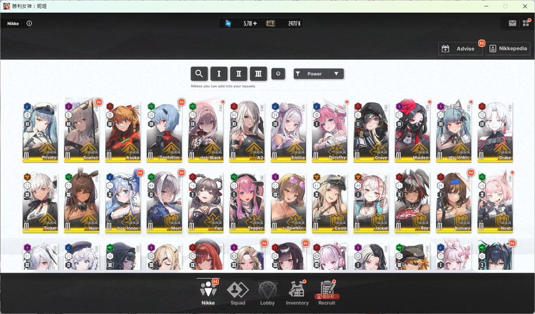Open the Maiden character card
Screen dimensions: 535x314
[x=412, y=132]
